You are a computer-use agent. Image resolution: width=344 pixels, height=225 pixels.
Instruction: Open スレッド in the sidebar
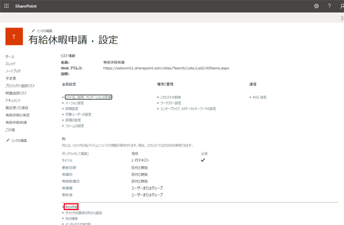click(10, 64)
